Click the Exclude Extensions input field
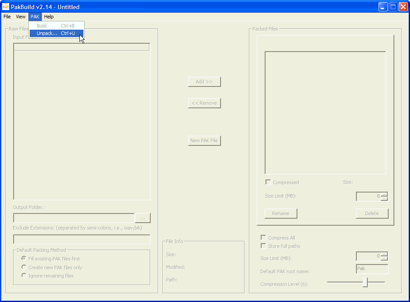Image resolution: width=410 pixels, height=302 pixels. [82, 239]
